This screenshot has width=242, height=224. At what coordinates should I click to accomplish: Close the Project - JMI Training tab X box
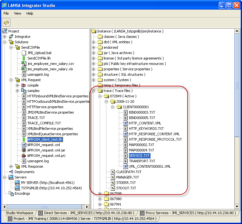10,219
